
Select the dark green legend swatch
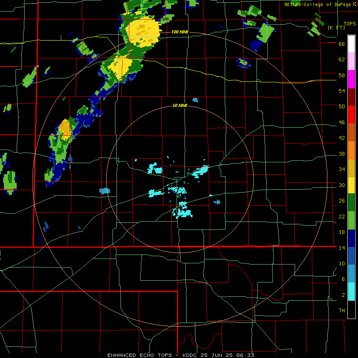tap(351, 202)
